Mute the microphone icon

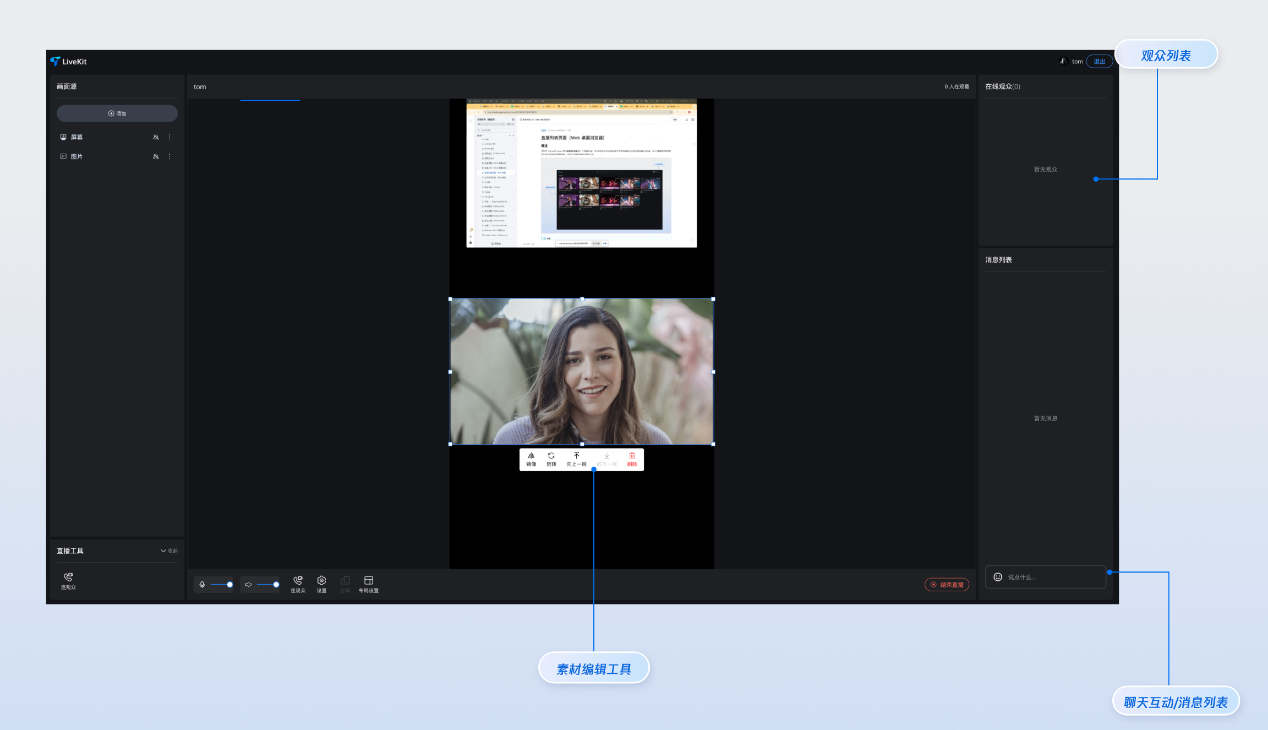tap(202, 584)
